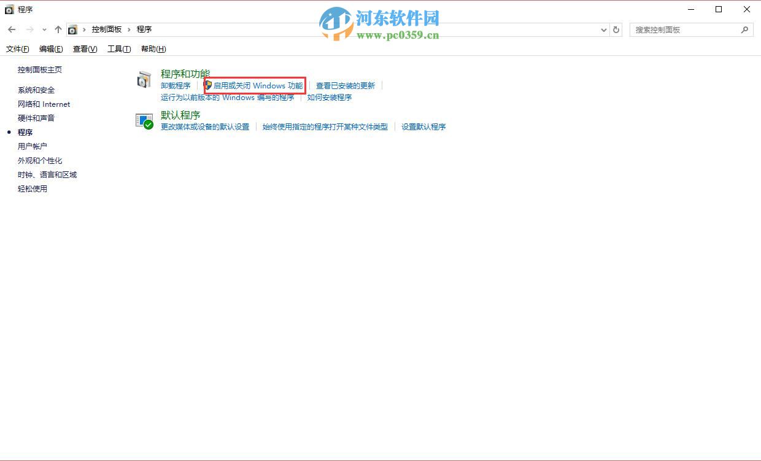
Task: Select 系统和安全 in the sidebar
Action: [x=37, y=90]
